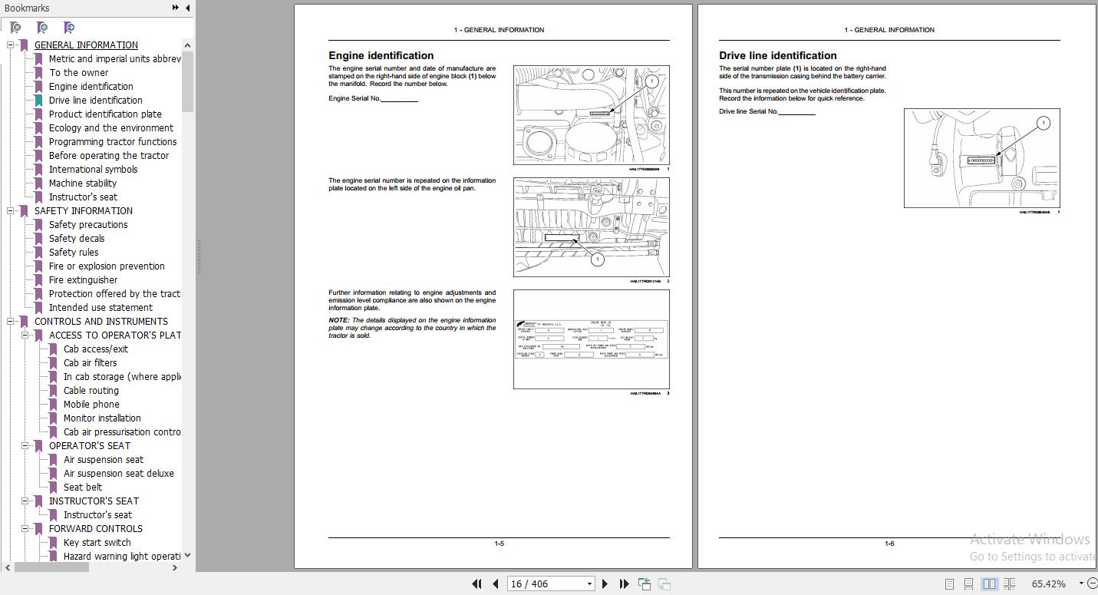The image size is (1098, 595).
Task: Click the previous view icon
Action: pos(645,583)
